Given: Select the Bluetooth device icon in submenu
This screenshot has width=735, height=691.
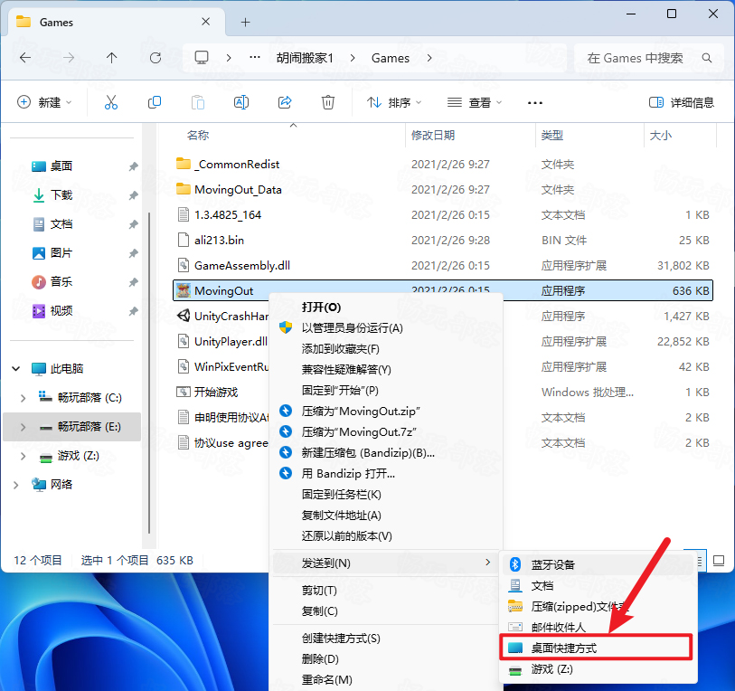Looking at the screenshot, I should (x=515, y=564).
